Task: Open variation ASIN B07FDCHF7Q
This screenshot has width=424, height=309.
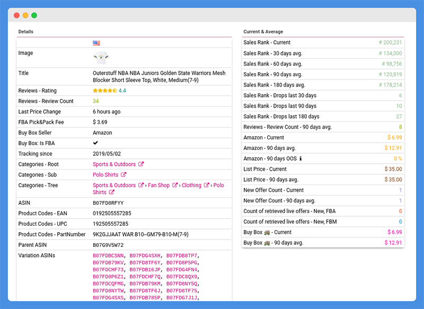Action: pyautogui.click(x=145, y=277)
